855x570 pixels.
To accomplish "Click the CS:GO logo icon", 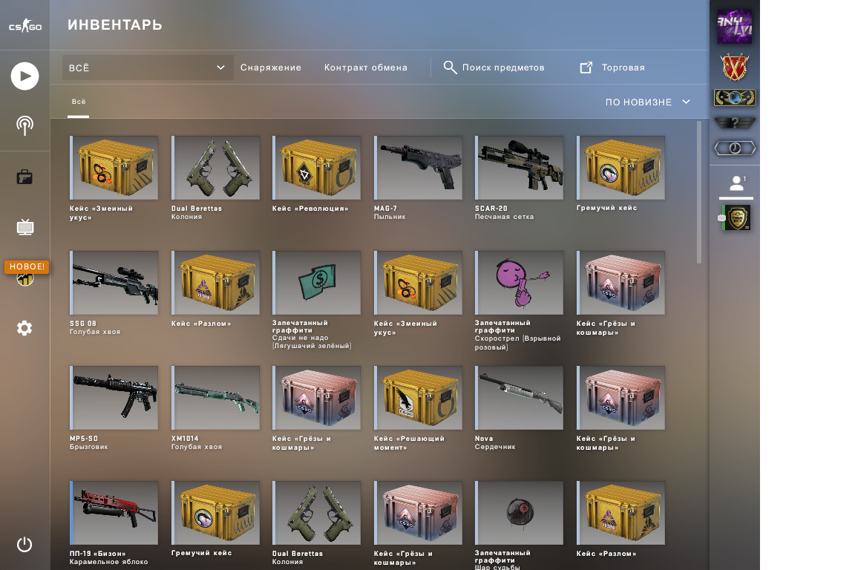I will pyautogui.click(x=25, y=26).
